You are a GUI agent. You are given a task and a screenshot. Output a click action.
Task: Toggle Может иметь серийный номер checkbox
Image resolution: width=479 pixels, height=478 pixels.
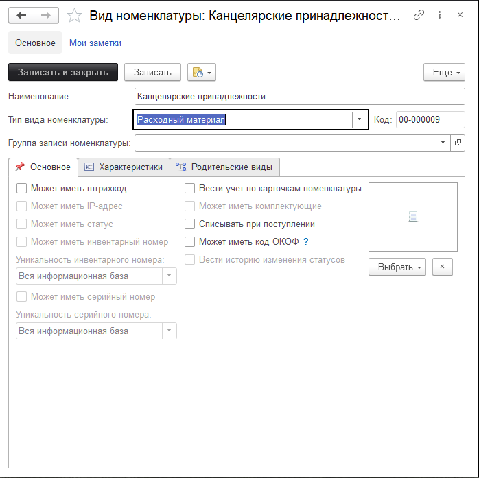(x=21, y=296)
